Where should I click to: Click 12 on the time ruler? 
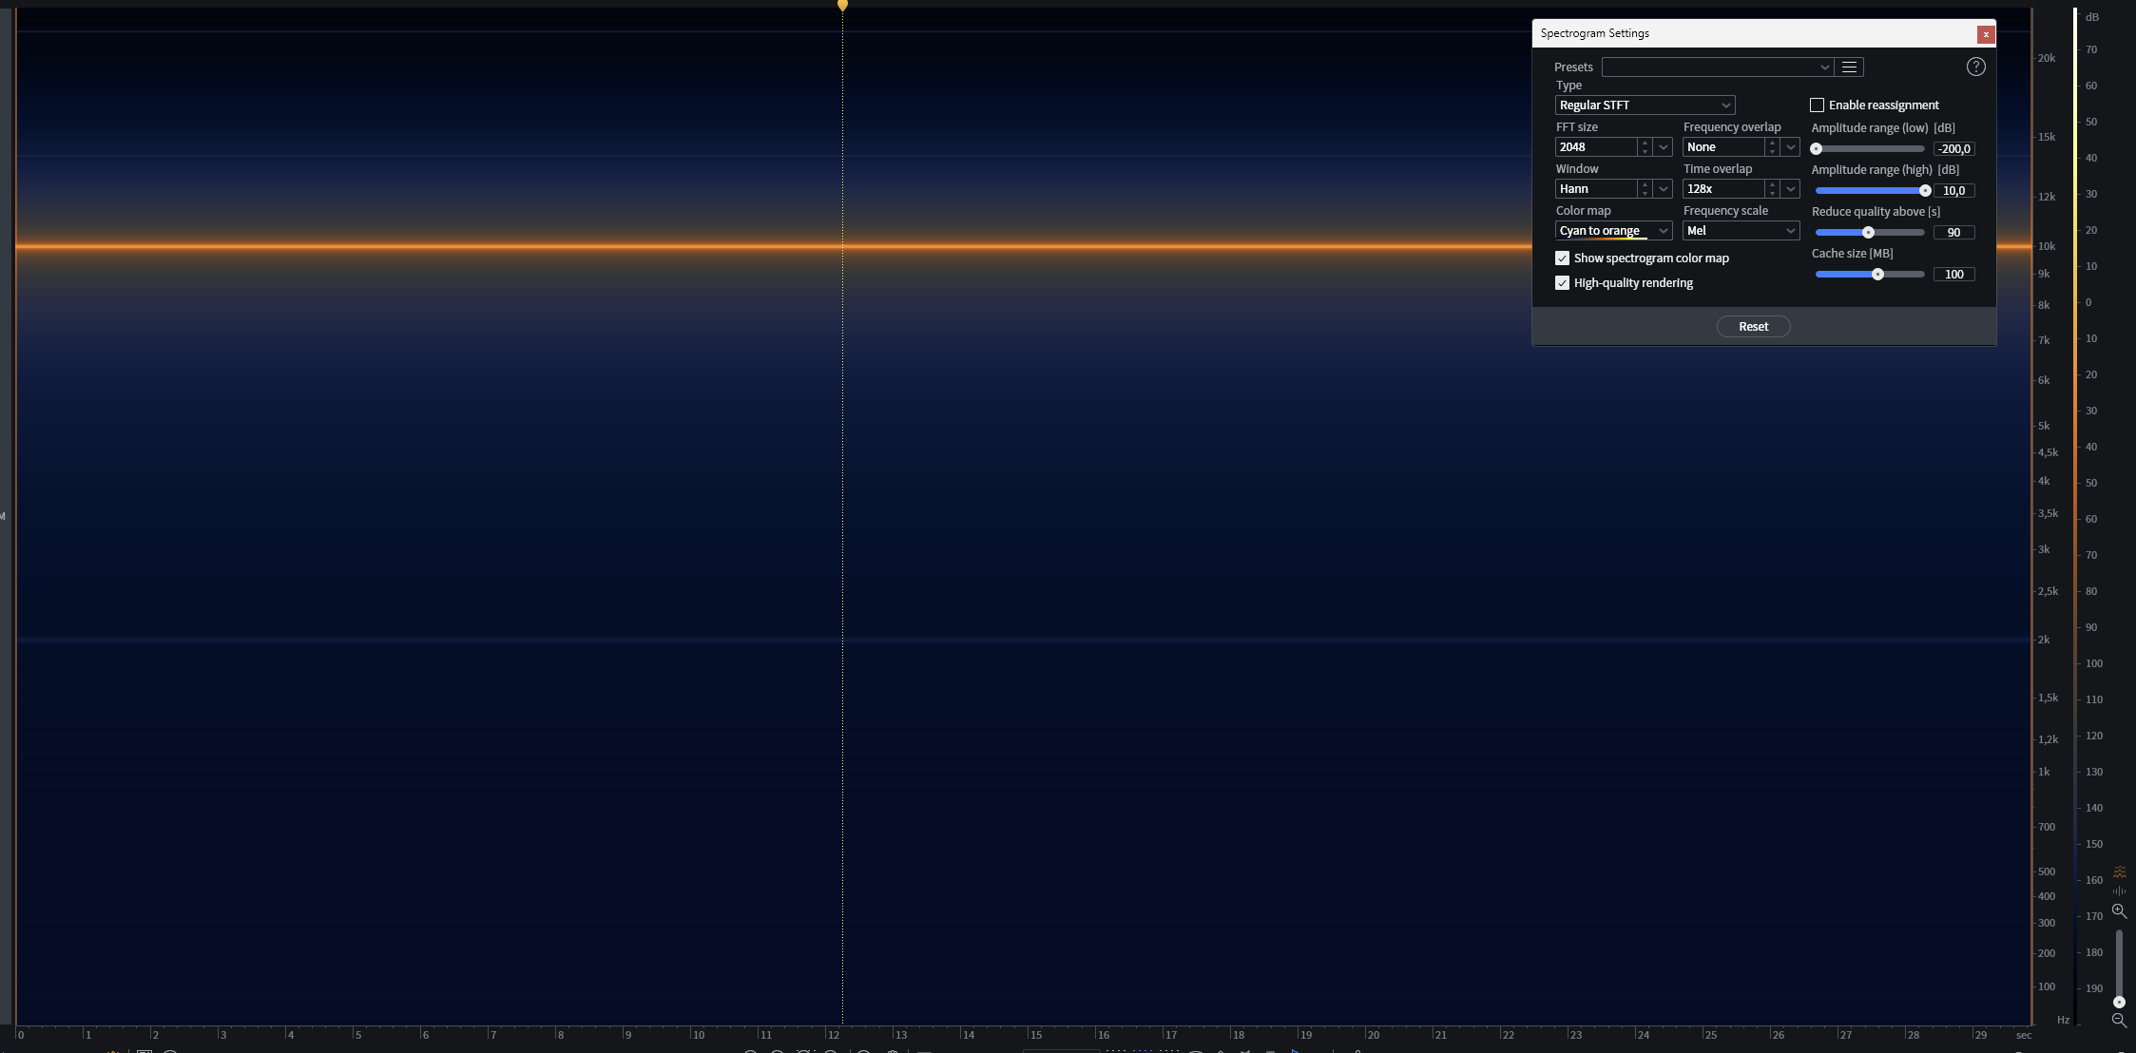point(834,1035)
